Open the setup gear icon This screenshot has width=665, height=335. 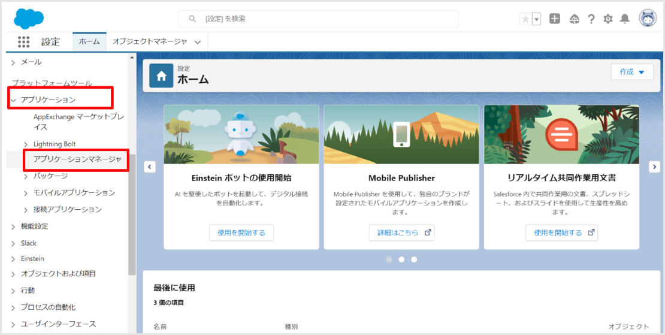coord(608,19)
